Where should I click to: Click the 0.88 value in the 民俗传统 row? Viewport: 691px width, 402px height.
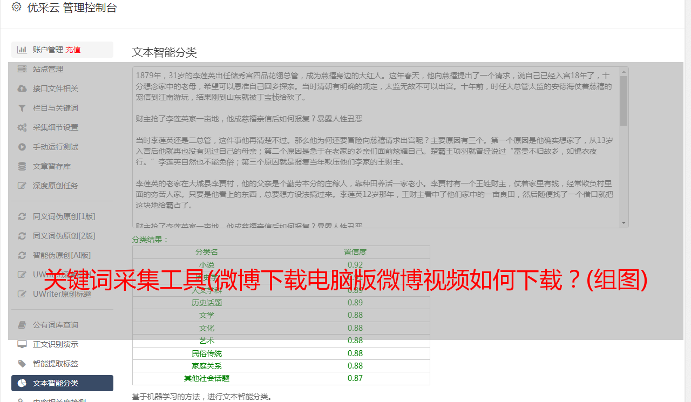pos(355,353)
